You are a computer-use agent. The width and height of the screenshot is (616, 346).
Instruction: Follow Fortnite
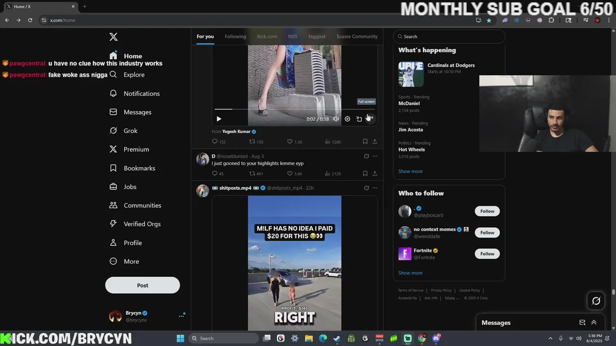tap(487, 254)
